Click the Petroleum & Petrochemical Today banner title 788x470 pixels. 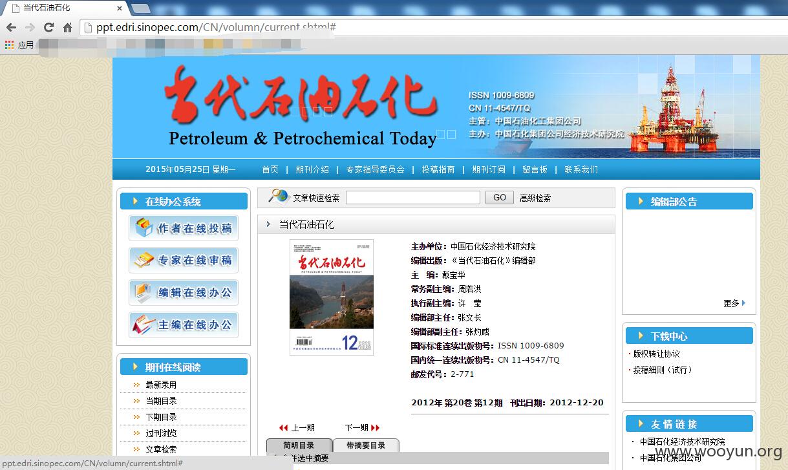coord(303,138)
